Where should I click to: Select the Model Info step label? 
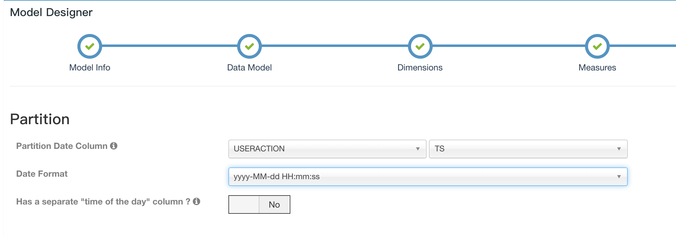pos(90,68)
